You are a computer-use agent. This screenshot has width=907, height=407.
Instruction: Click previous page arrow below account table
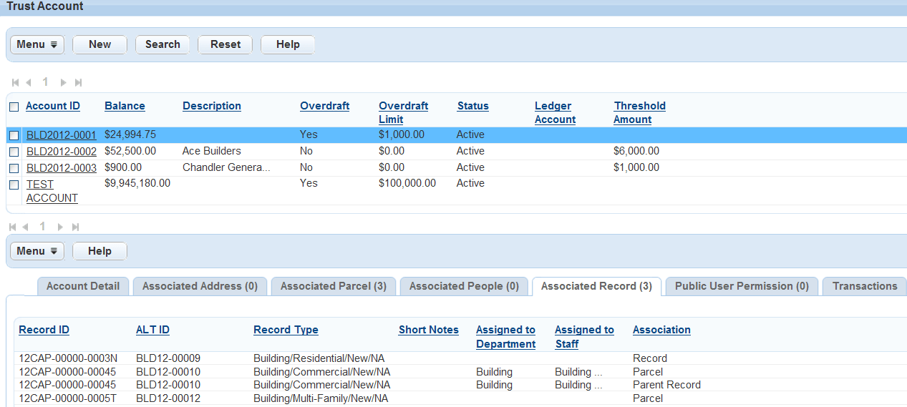26,227
